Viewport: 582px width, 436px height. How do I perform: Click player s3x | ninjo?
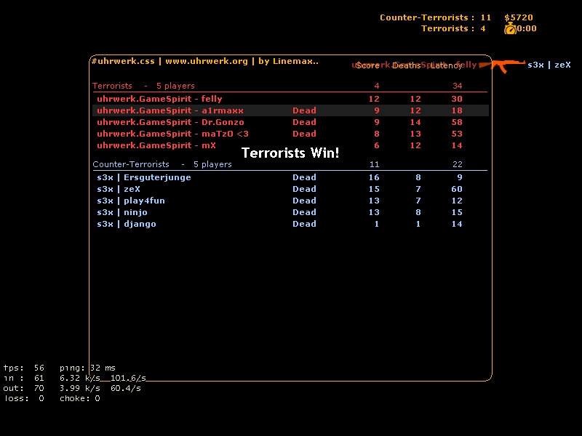(x=121, y=212)
